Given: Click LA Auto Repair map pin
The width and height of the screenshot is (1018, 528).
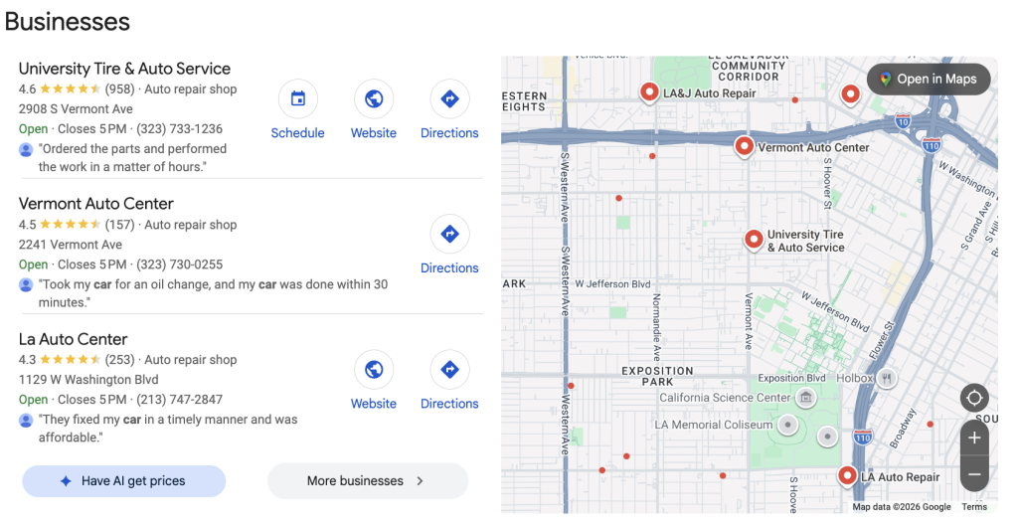Looking at the screenshot, I should pyautogui.click(x=847, y=476).
